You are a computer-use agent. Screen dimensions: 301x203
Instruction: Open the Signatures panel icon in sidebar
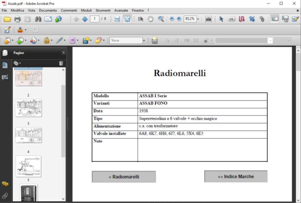tap(5, 77)
